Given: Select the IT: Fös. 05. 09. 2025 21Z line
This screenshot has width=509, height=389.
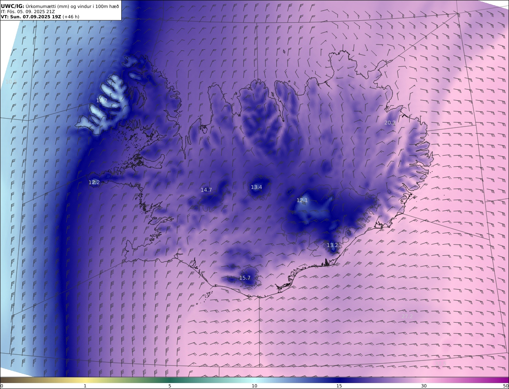Looking at the screenshot, I should [x=28, y=12].
